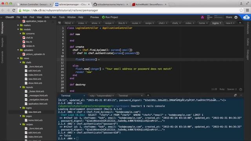This screenshot has height=141, width=251.
Task: Open the File menu
Action: [18, 17]
